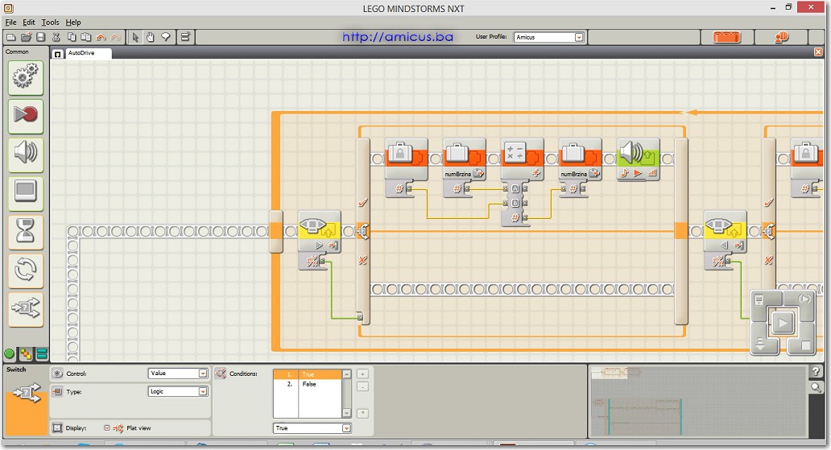Click the Create My Block toolbar icon
The image size is (831, 450).
tap(185, 37)
